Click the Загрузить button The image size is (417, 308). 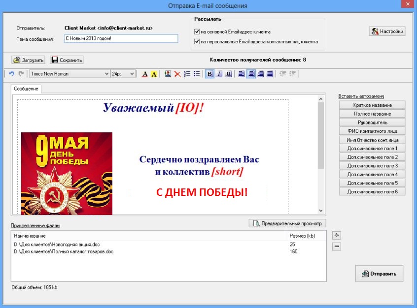(28, 60)
